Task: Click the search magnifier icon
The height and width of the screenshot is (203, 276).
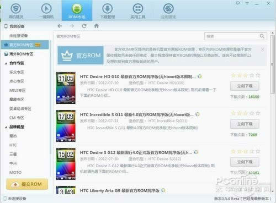Action: pos(262,36)
